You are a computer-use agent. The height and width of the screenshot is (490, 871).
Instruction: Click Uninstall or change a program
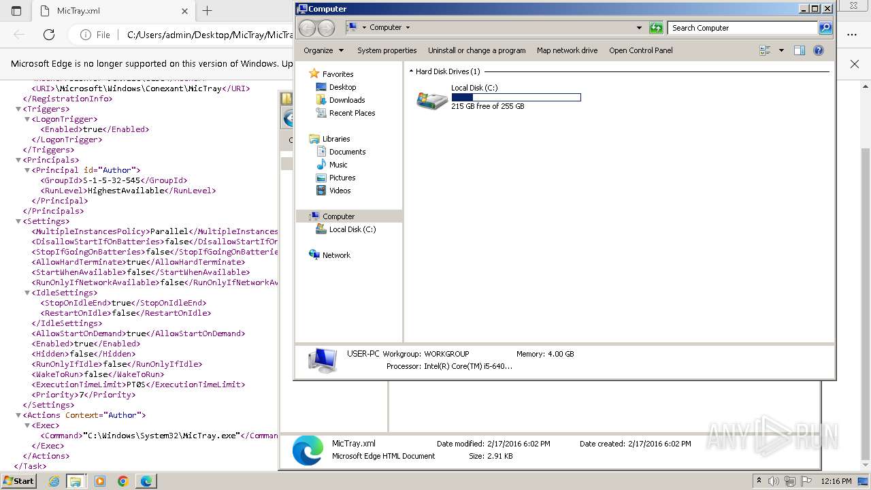[477, 50]
